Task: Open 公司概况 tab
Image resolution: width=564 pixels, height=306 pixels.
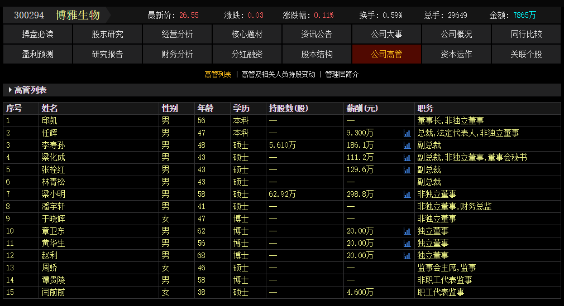Action: tap(456, 34)
